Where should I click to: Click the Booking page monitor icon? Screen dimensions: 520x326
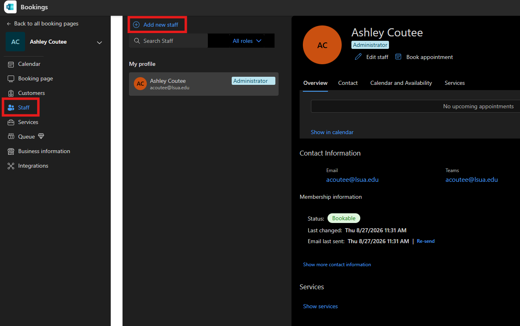point(11,79)
